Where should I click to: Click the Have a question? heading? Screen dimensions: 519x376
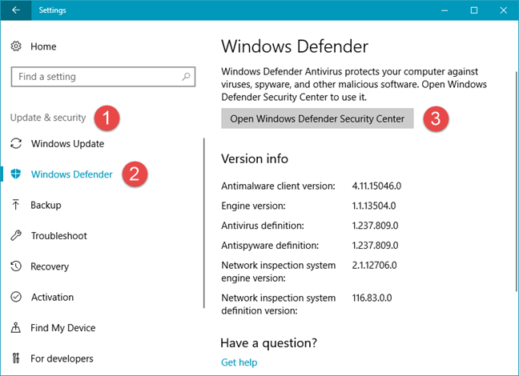coord(268,343)
